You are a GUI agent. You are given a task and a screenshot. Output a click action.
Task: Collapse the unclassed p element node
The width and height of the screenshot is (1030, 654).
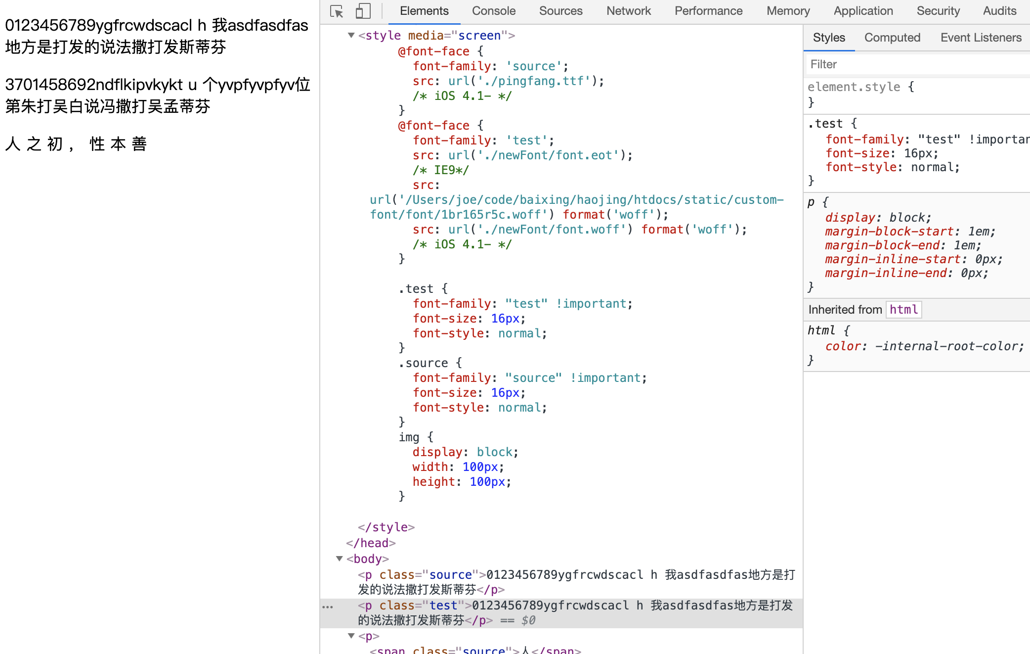351,636
